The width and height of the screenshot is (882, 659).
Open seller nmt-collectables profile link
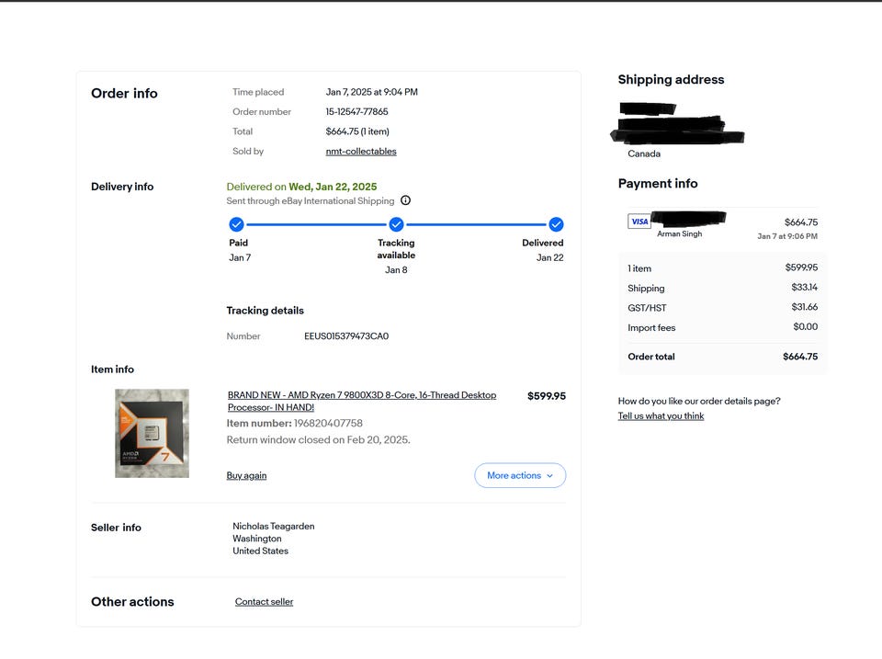tap(361, 152)
